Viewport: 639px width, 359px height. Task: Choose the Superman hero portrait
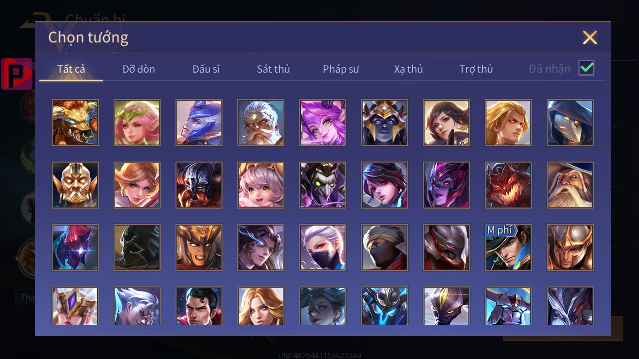(x=199, y=306)
